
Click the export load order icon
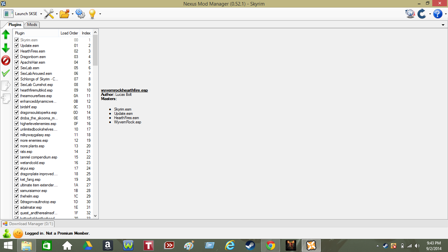point(6,86)
